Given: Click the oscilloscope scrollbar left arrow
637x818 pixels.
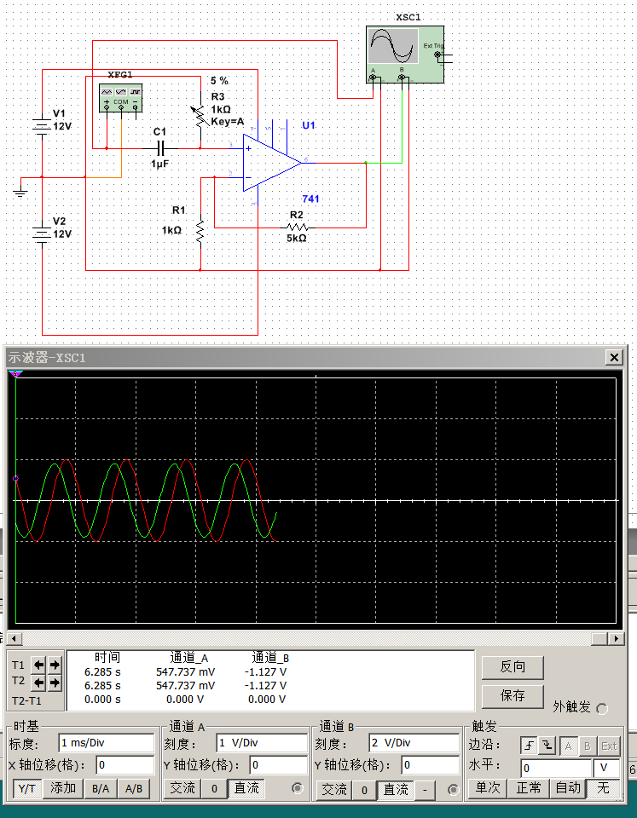Looking at the screenshot, I should click(14, 638).
